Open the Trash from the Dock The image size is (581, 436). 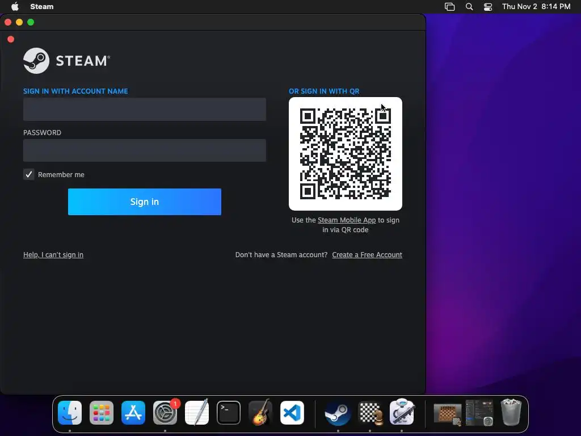click(x=511, y=412)
